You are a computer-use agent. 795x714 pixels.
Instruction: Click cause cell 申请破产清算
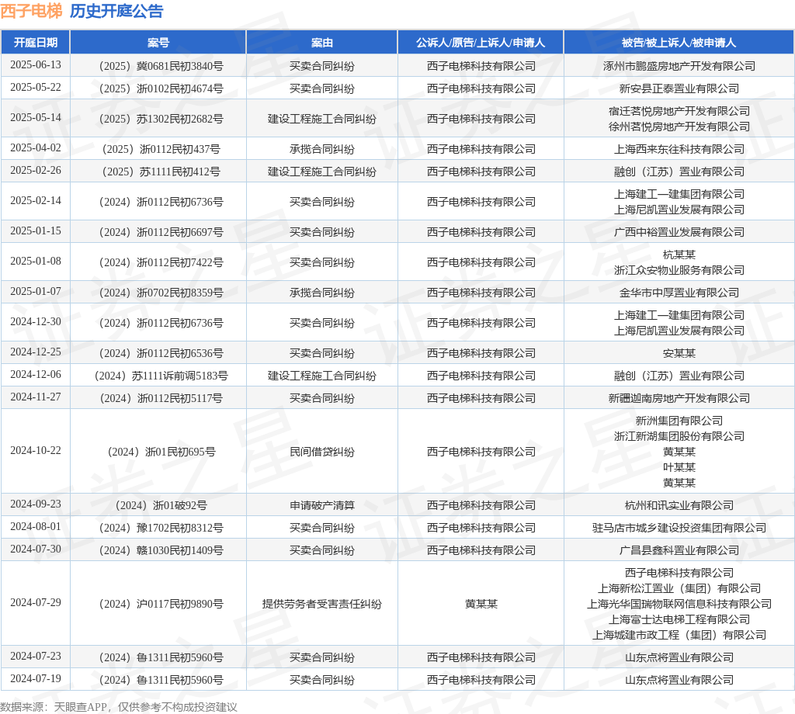(x=322, y=505)
